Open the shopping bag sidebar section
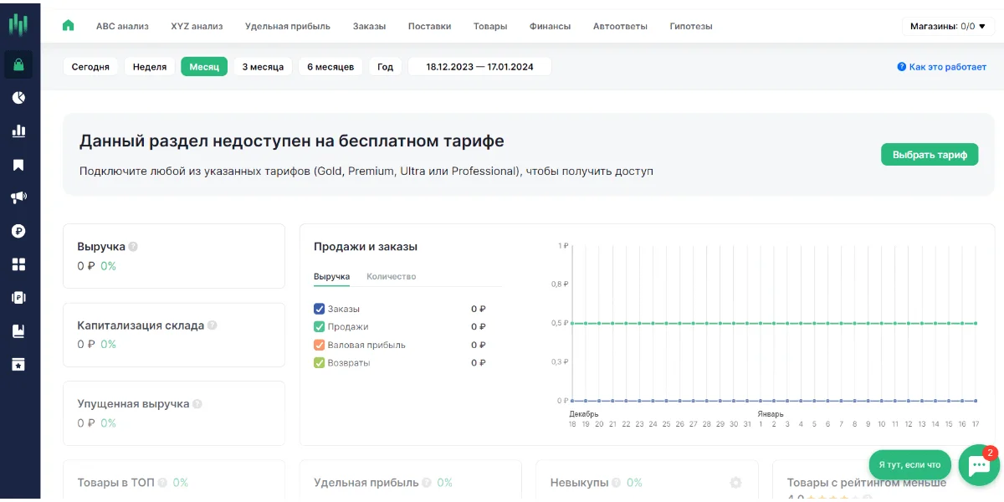 point(18,65)
